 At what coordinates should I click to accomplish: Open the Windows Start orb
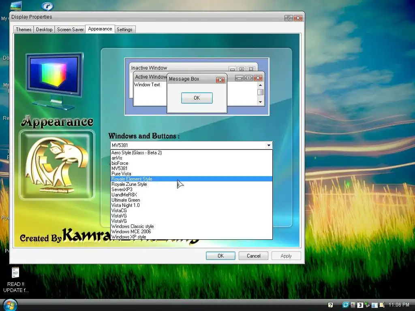[10, 305]
